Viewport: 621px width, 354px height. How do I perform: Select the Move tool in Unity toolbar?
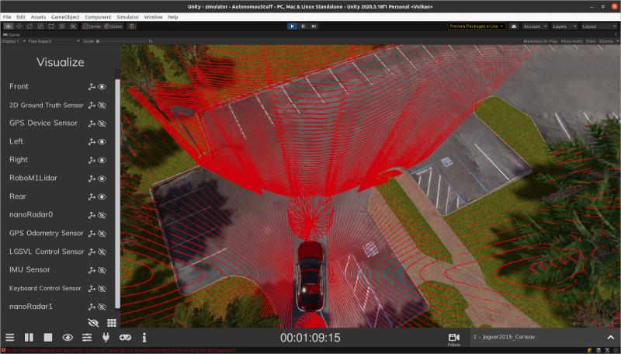19,26
